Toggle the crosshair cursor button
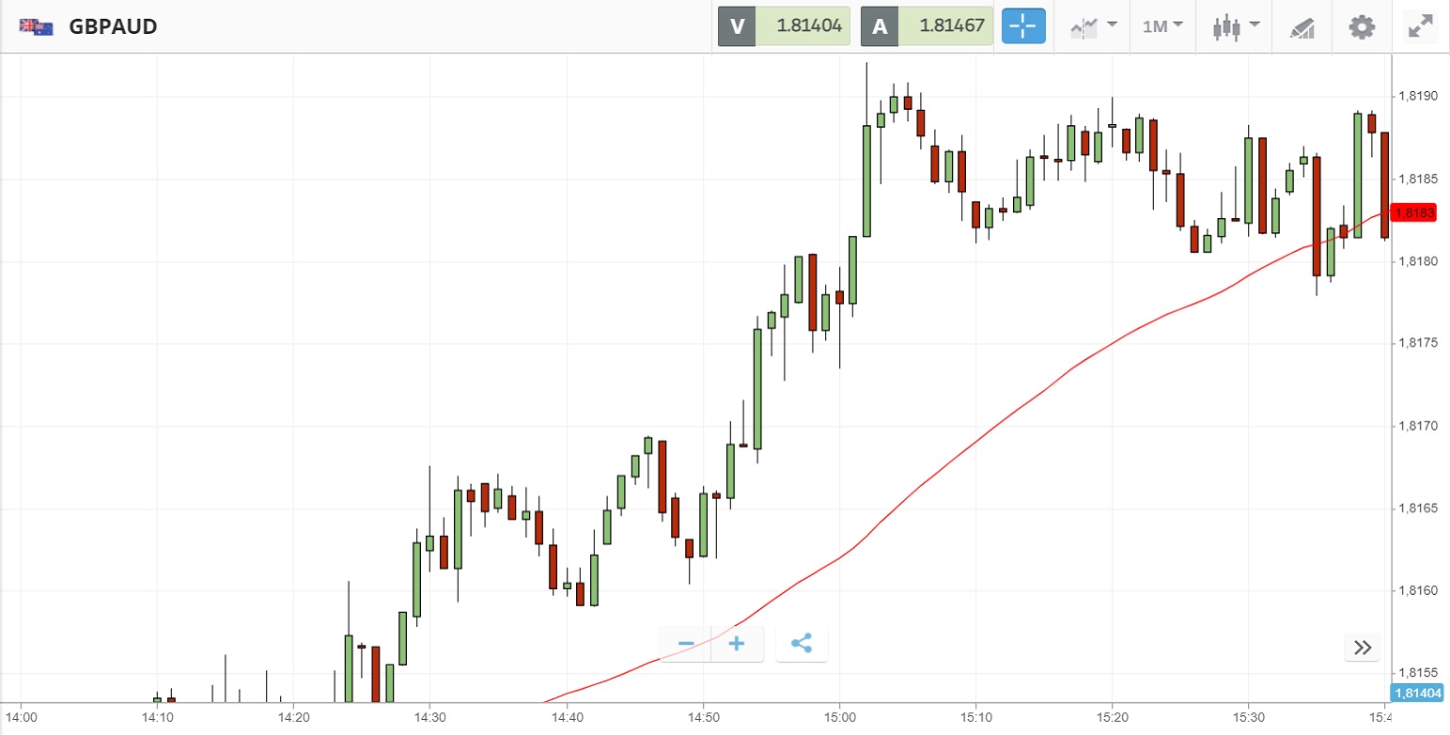The image size is (1450, 735). click(x=1023, y=26)
